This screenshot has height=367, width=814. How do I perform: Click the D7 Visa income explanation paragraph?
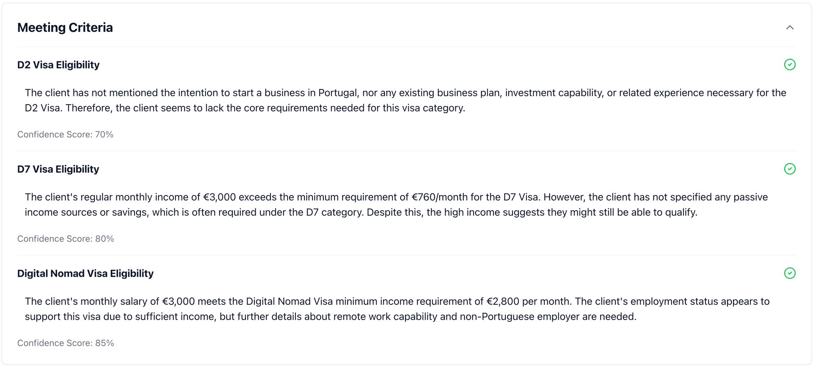(x=396, y=205)
